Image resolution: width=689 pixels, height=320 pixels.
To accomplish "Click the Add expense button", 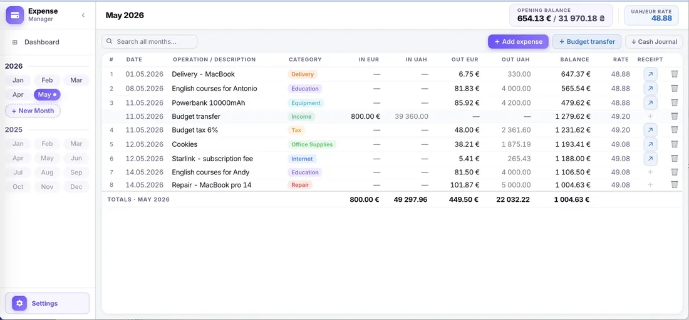I will tap(518, 42).
